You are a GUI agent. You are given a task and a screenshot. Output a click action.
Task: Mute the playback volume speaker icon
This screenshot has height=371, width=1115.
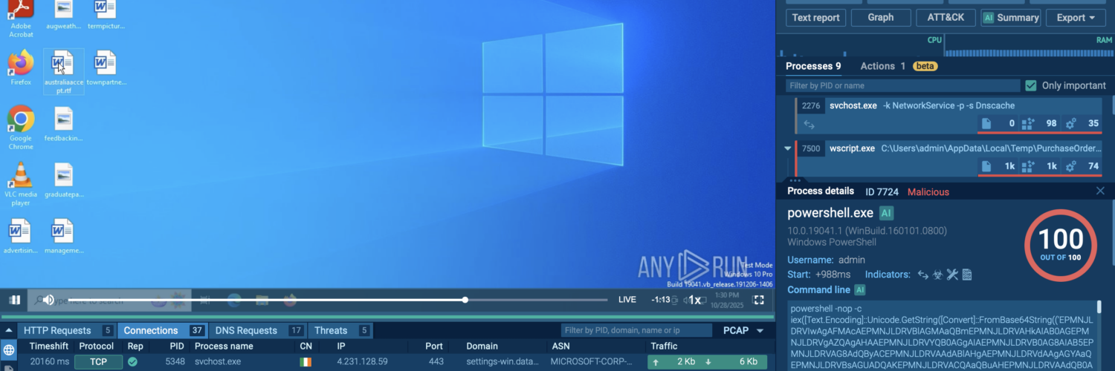(48, 300)
